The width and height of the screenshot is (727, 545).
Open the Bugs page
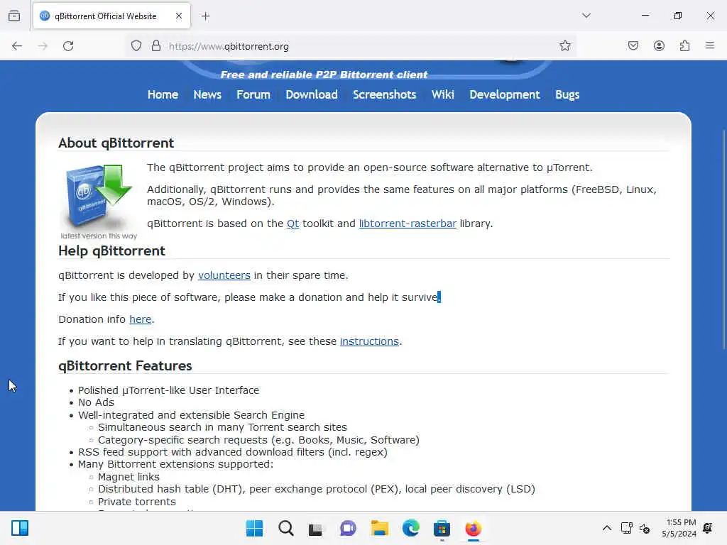coord(567,94)
